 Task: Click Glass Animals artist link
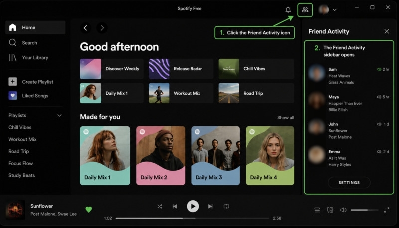point(341,82)
